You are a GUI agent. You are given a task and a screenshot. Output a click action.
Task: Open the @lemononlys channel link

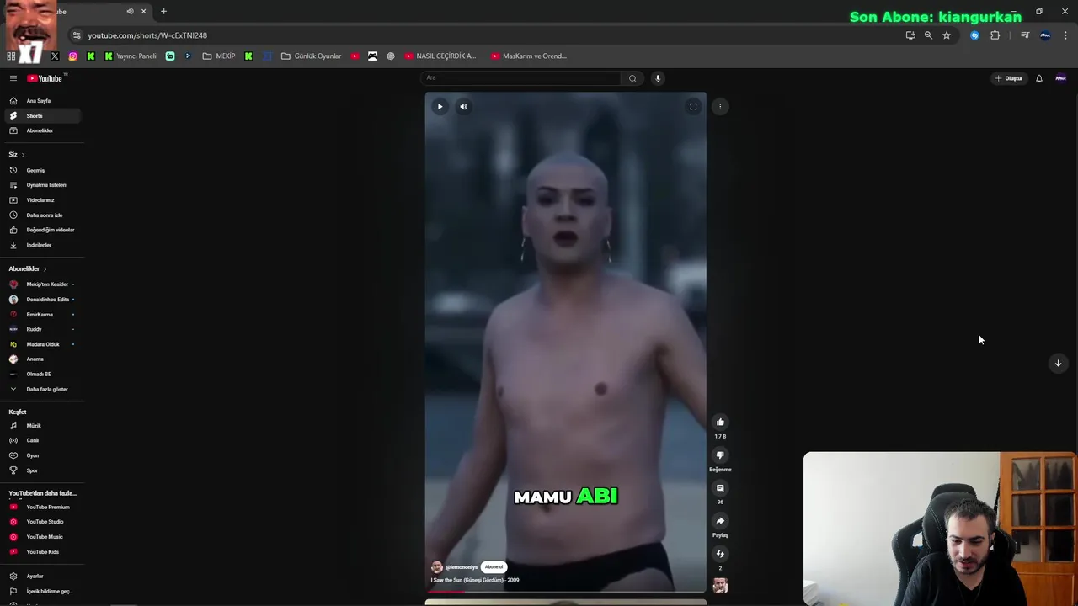[x=462, y=567]
